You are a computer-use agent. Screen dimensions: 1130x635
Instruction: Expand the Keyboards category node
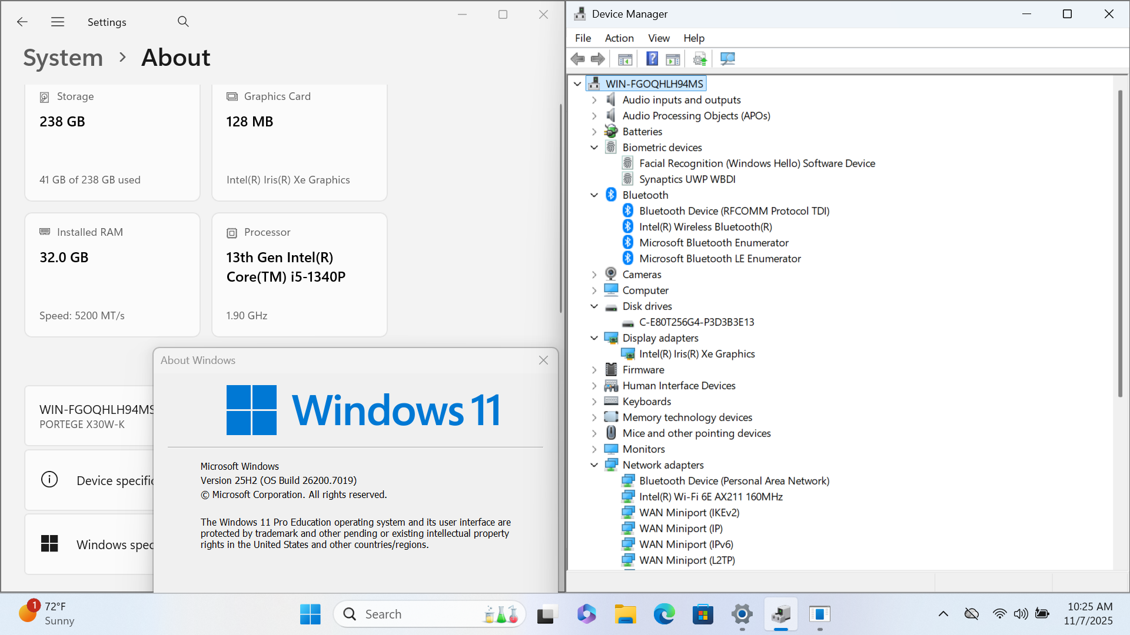click(594, 402)
